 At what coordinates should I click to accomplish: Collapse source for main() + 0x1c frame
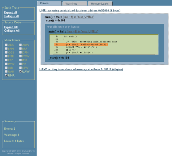[73, 32]
